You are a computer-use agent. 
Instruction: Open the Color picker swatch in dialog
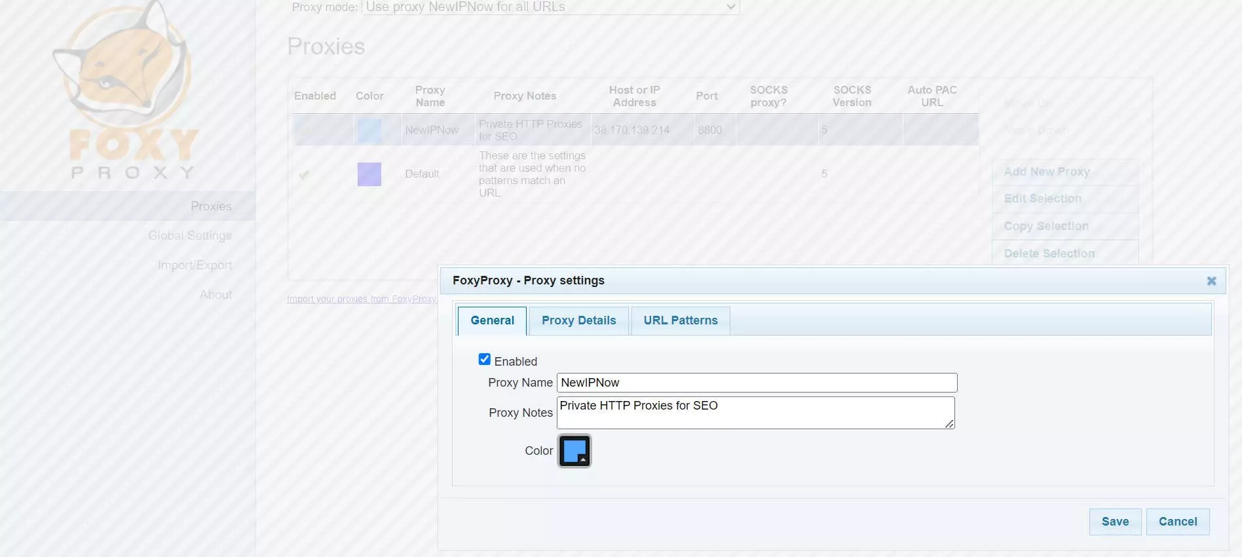click(x=574, y=451)
